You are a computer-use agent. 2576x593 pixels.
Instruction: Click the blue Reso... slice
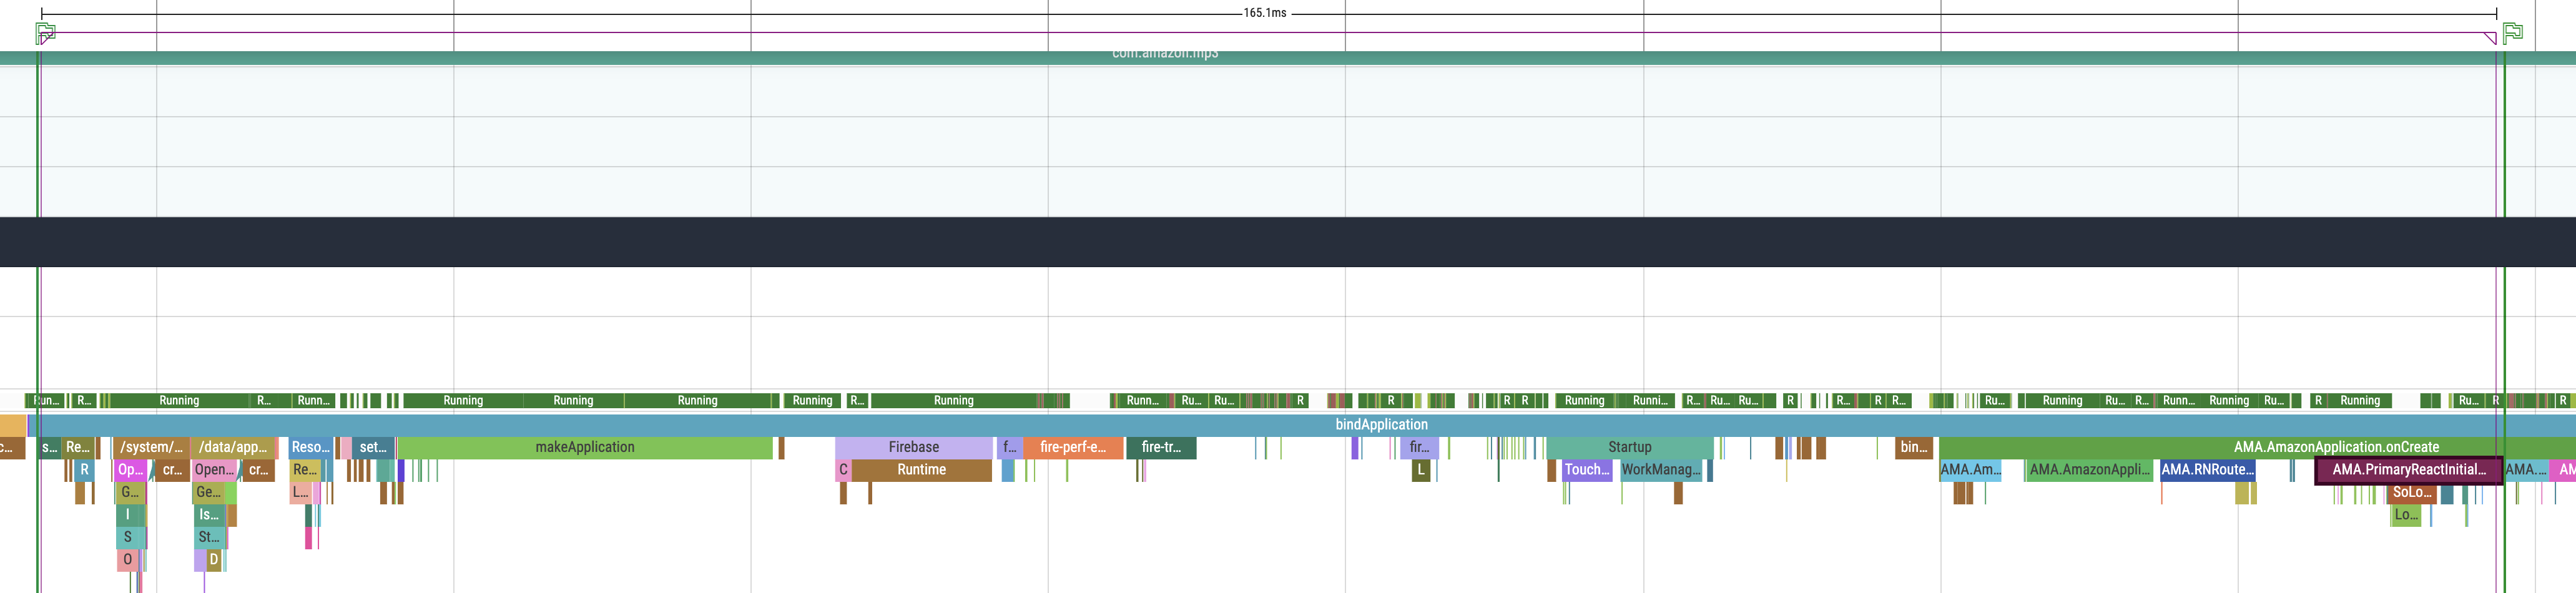309,447
